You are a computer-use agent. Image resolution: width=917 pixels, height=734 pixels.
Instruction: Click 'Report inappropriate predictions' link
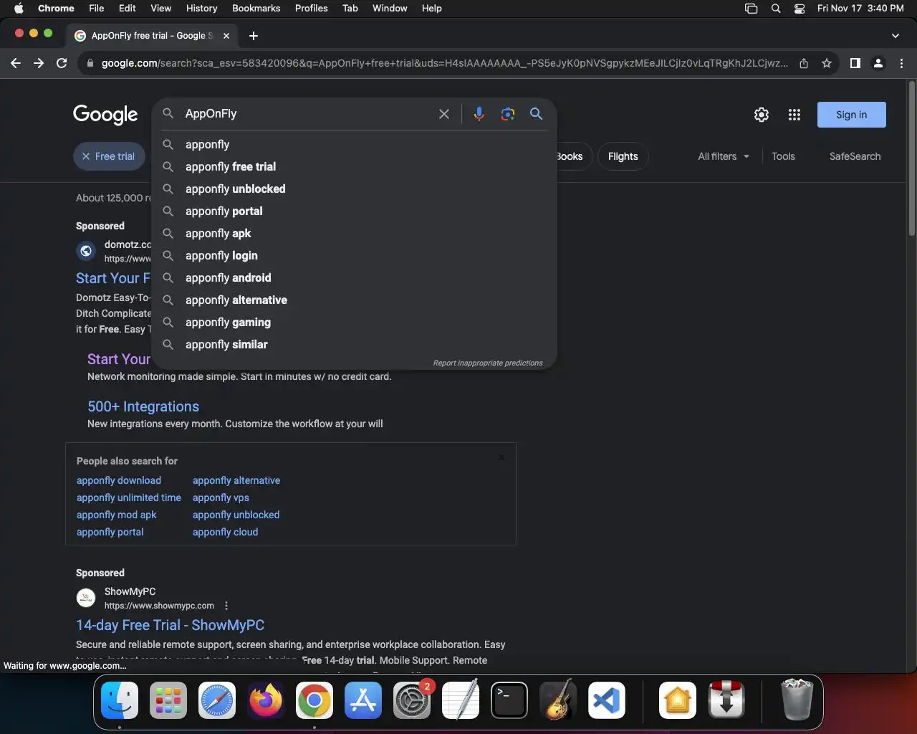(x=487, y=363)
